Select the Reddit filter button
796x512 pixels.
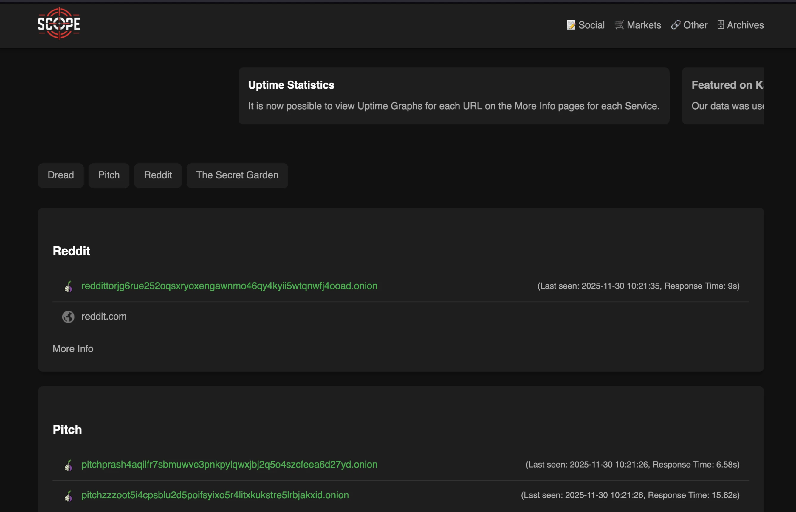(x=157, y=175)
